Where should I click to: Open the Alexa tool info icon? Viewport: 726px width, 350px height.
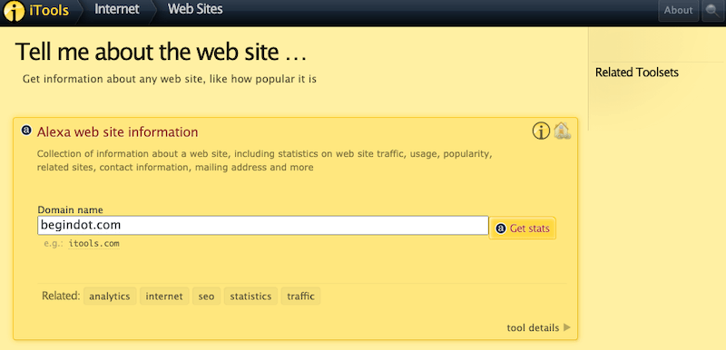click(x=541, y=131)
